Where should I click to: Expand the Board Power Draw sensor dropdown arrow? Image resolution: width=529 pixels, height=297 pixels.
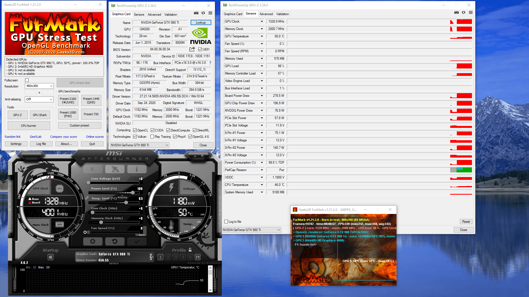[262, 96]
